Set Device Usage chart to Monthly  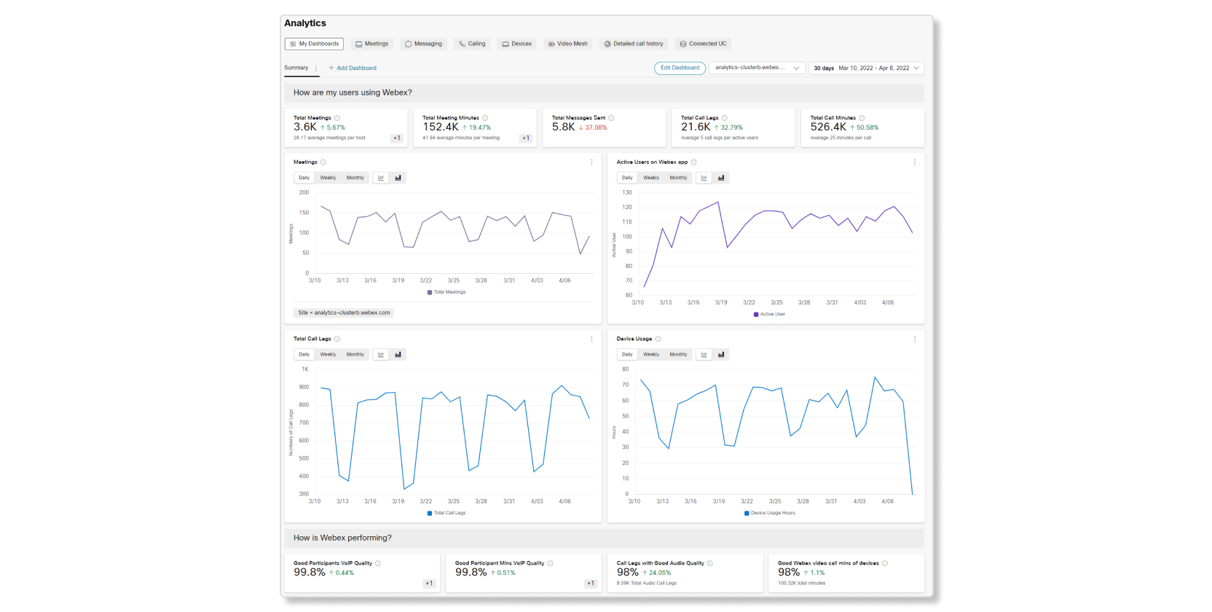[x=678, y=355]
